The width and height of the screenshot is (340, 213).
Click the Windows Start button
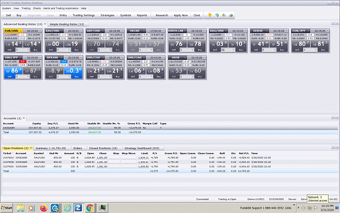click(7, 208)
